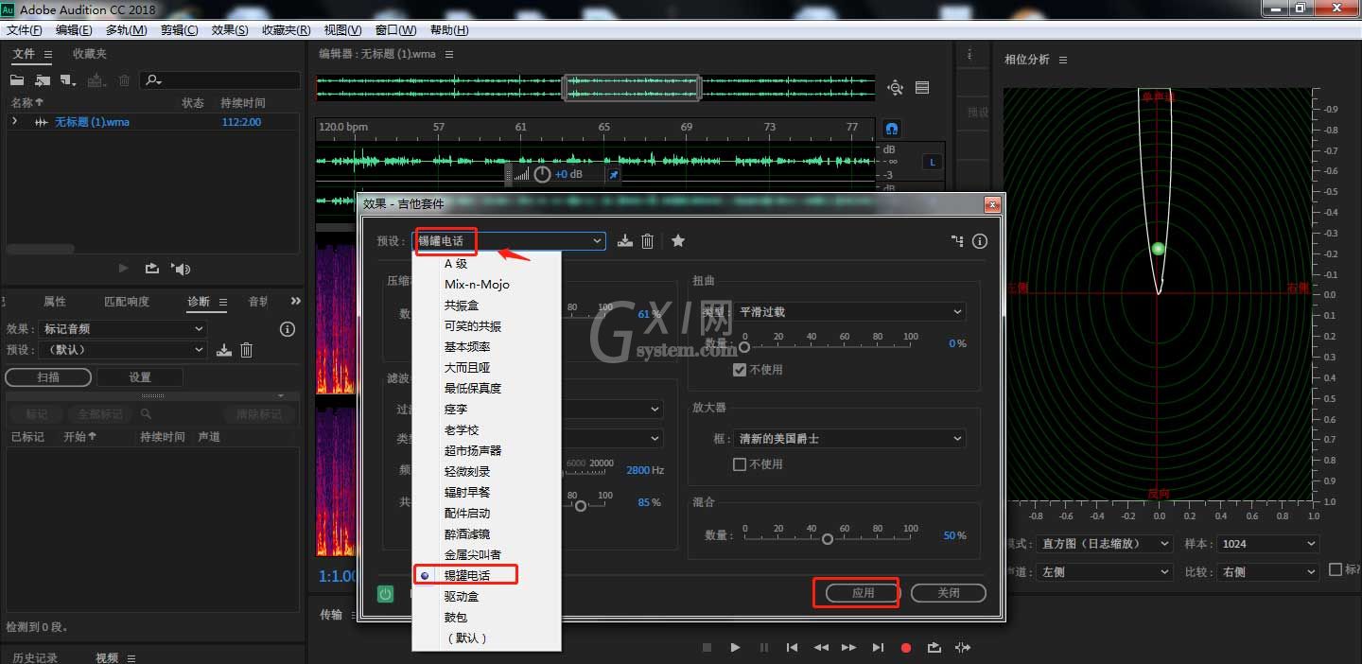Click the resonance slider handle near 85%
1362x664 pixels.
[581, 506]
